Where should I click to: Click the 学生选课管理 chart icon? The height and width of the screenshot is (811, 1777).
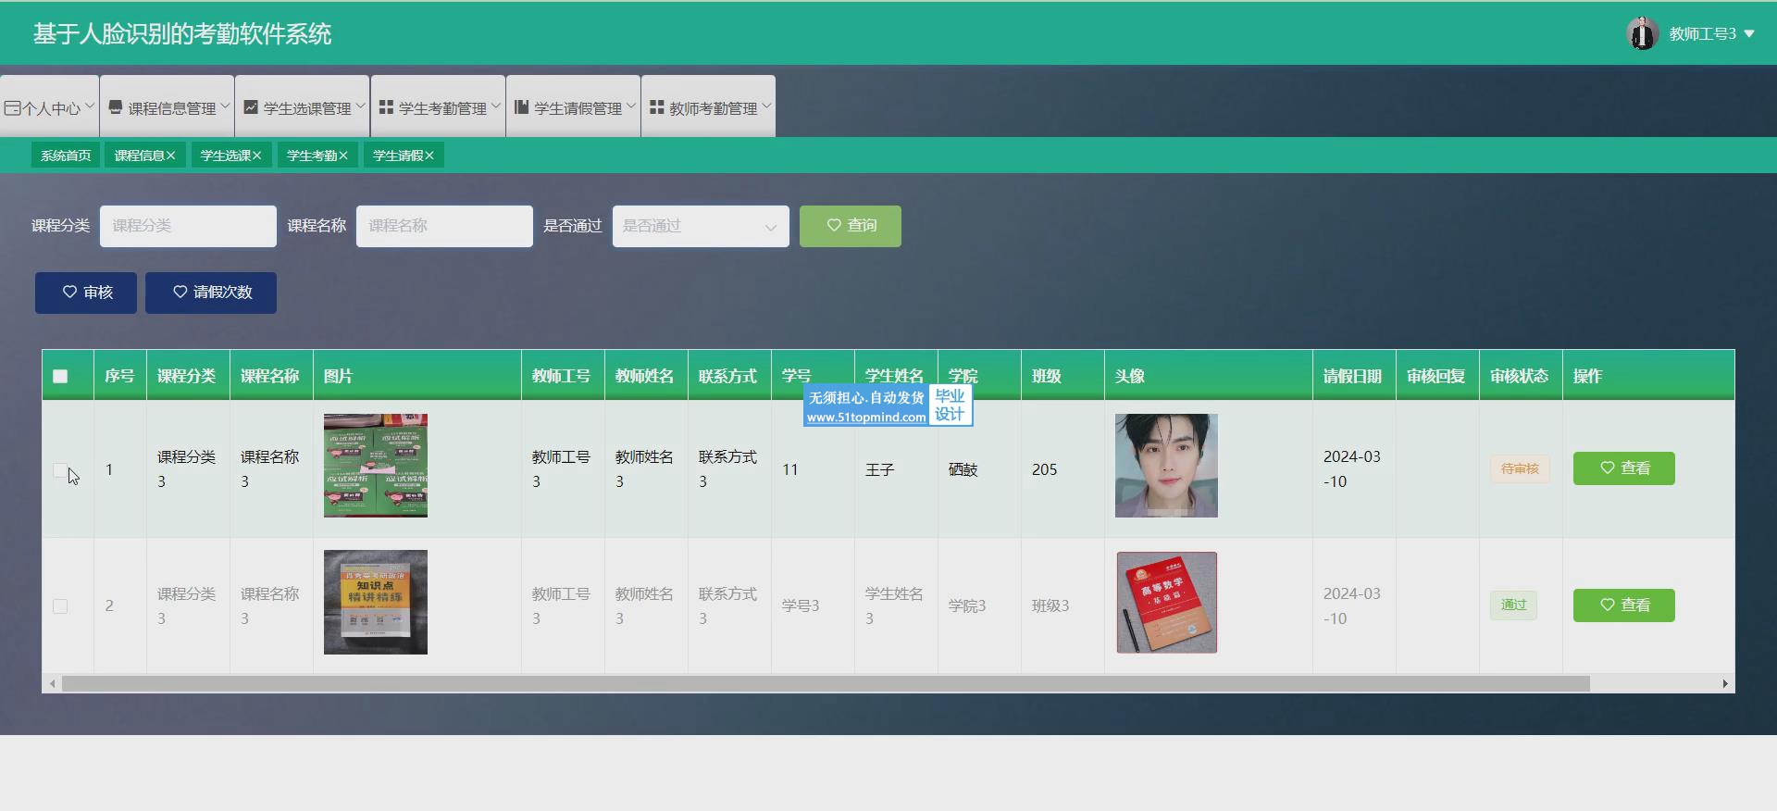click(x=251, y=107)
